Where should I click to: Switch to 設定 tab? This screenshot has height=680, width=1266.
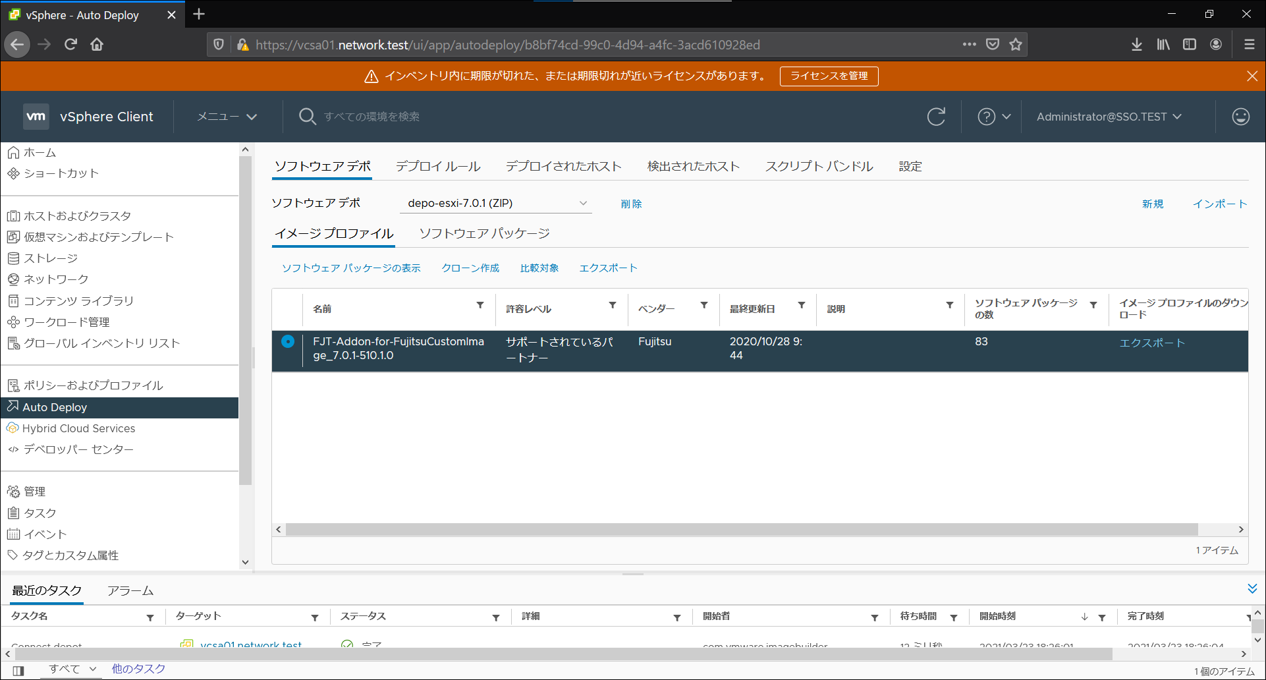[x=910, y=167]
